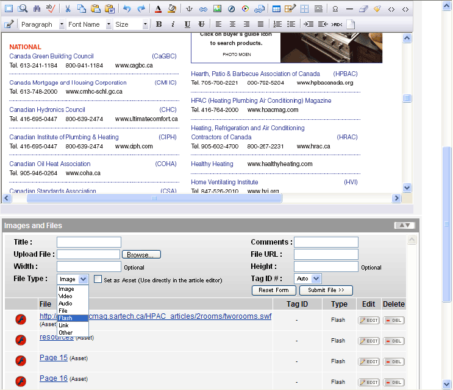The image size is (453, 390).
Task: Click the eraser remove formatting icon
Action: tap(363, 9)
